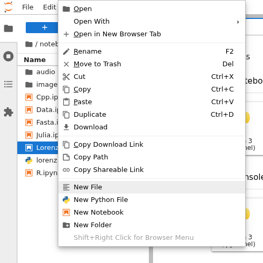
Task: Click the folder icon beside Open
Action: pyautogui.click(x=66, y=9)
